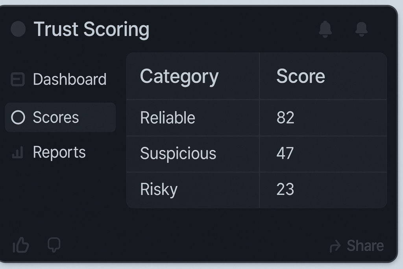Click the thumbs up icon
Screen dimensions: 403x269
[21, 246]
